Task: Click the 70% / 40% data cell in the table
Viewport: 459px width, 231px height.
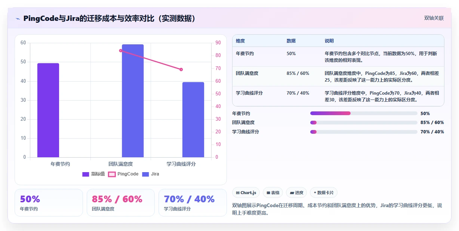Action: click(x=298, y=93)
